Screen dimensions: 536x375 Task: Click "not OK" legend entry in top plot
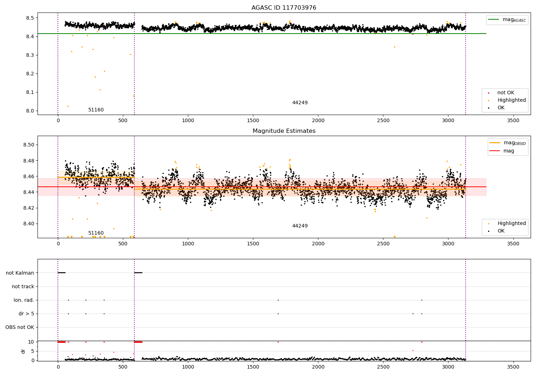click(x=505, y=92)
